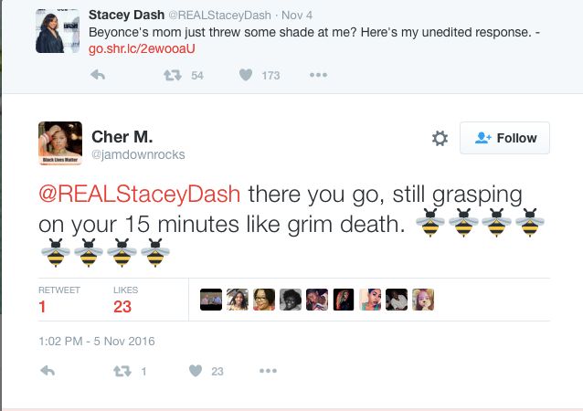This screenshot has height=411, width=583.
Task: View Cher M.'s profile picture
Action: pos(60,143)
